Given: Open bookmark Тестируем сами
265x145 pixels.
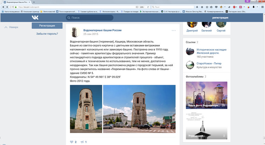Looking at the screenshot, I should [236, 12].
